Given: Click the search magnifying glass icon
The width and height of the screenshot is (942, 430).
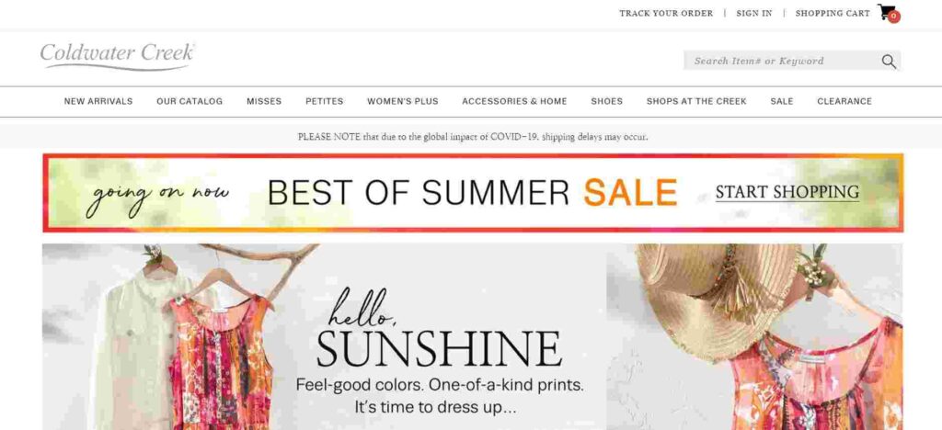Looking at the screenshot, I should click(x=889, y=62).
